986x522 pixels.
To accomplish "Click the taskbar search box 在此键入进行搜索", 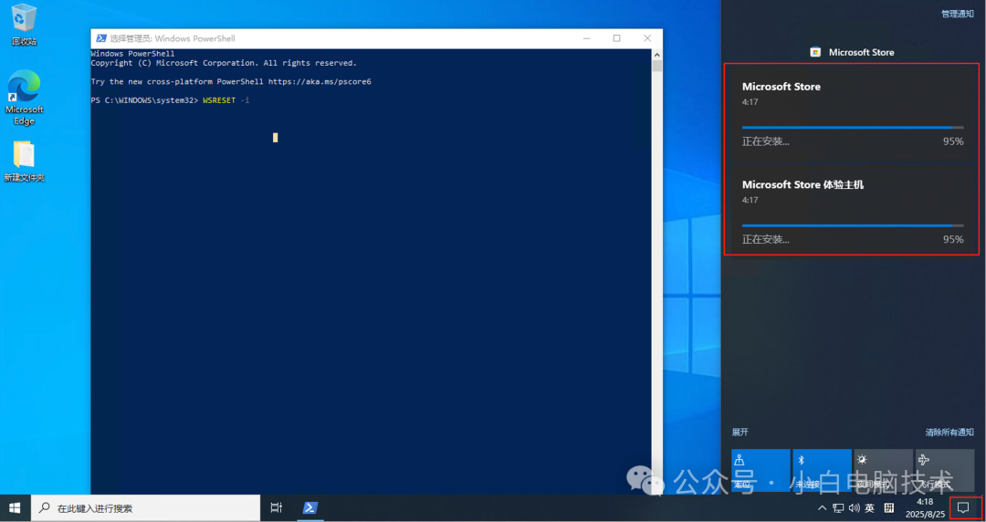I will click(145, 508).
